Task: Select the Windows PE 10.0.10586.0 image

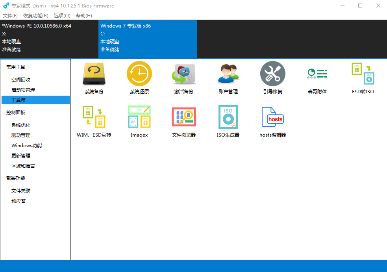Action: 49,38
